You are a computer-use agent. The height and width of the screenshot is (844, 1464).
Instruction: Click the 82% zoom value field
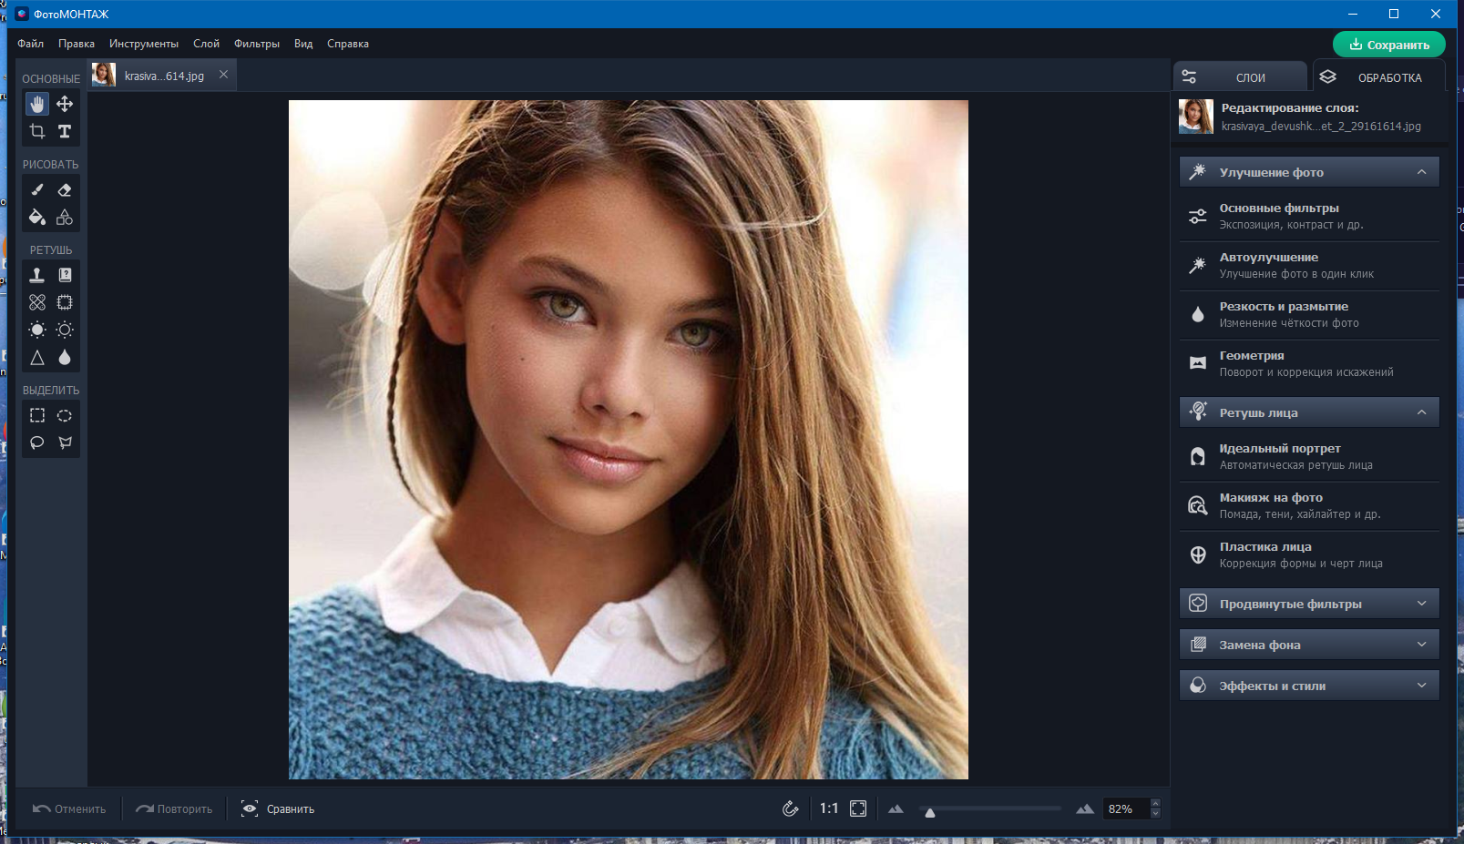pos(1126,808)
